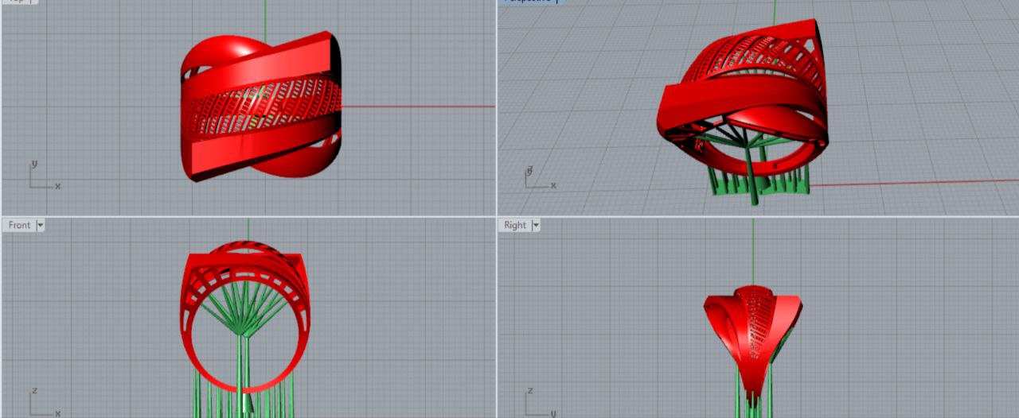
Task: Click the vertical divider between Front and Right
Action: point(497,318)
